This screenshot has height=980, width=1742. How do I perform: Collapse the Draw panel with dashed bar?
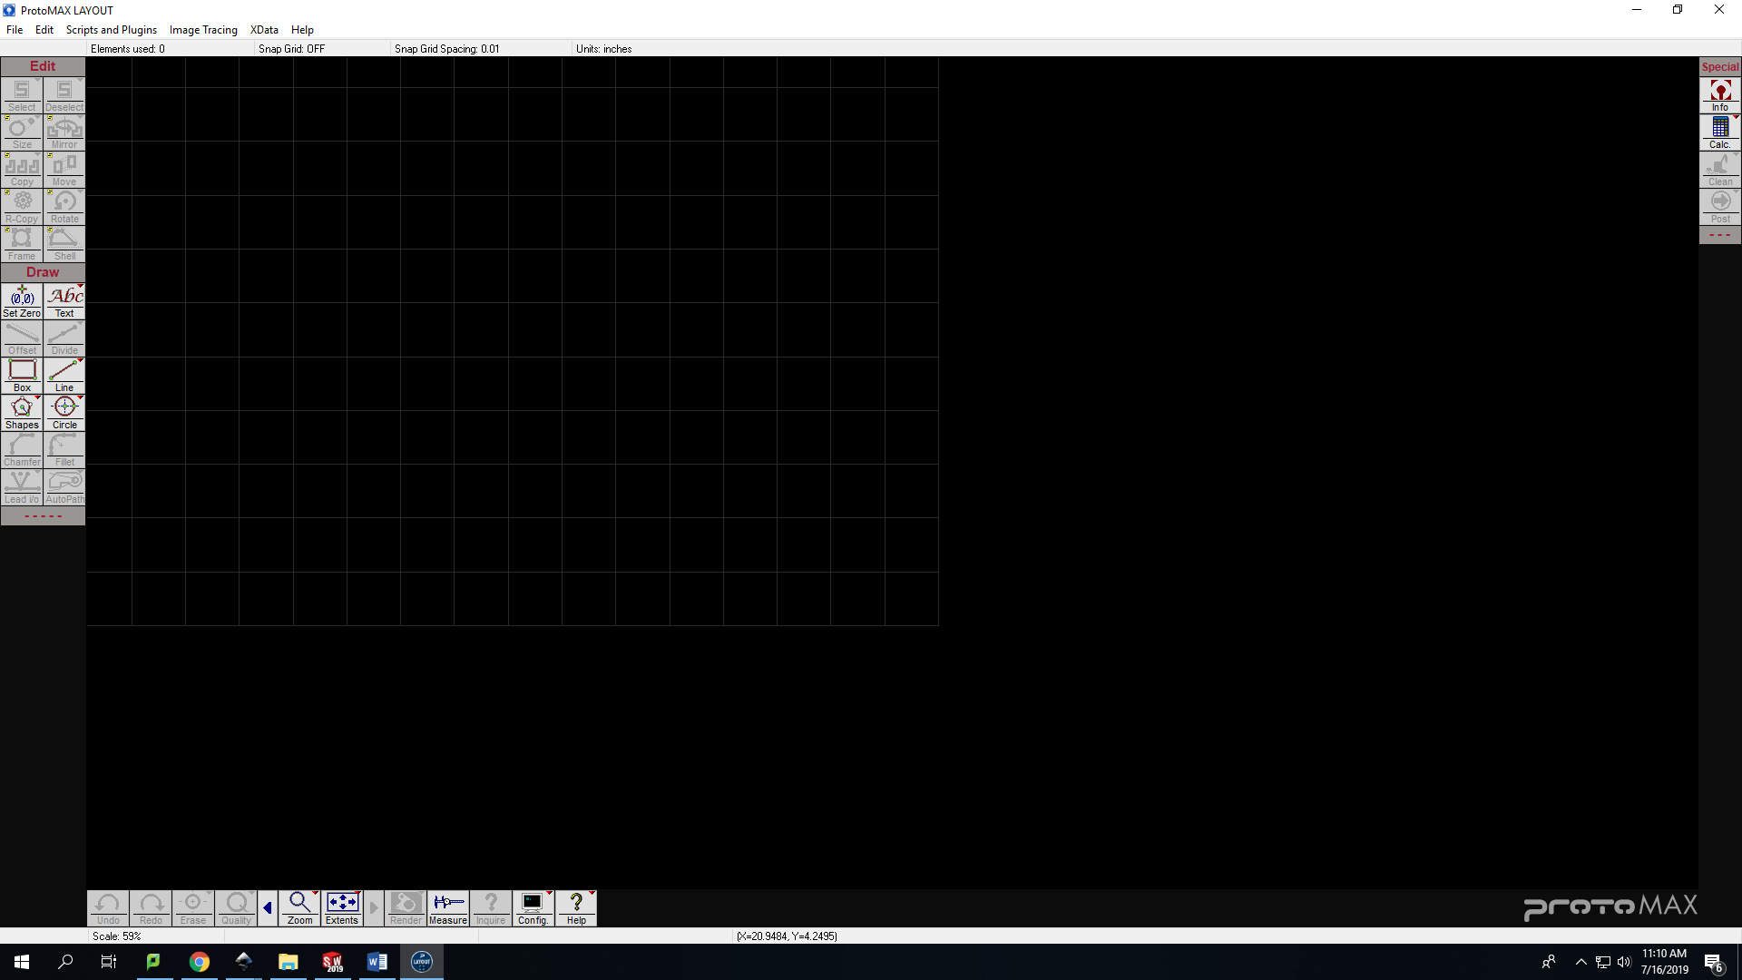click(x=43, y=516)
